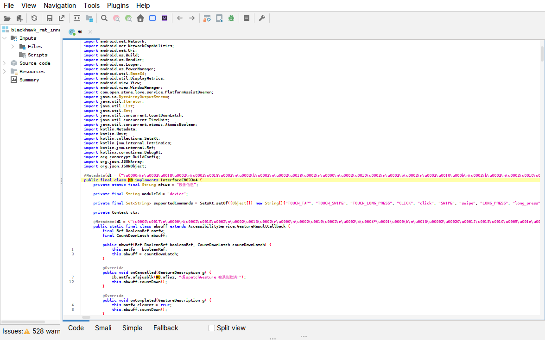Viewport: 545px width, 340px height.
Task: Open class search with pink magnifier icon
Action: click(x=116, y=19)
